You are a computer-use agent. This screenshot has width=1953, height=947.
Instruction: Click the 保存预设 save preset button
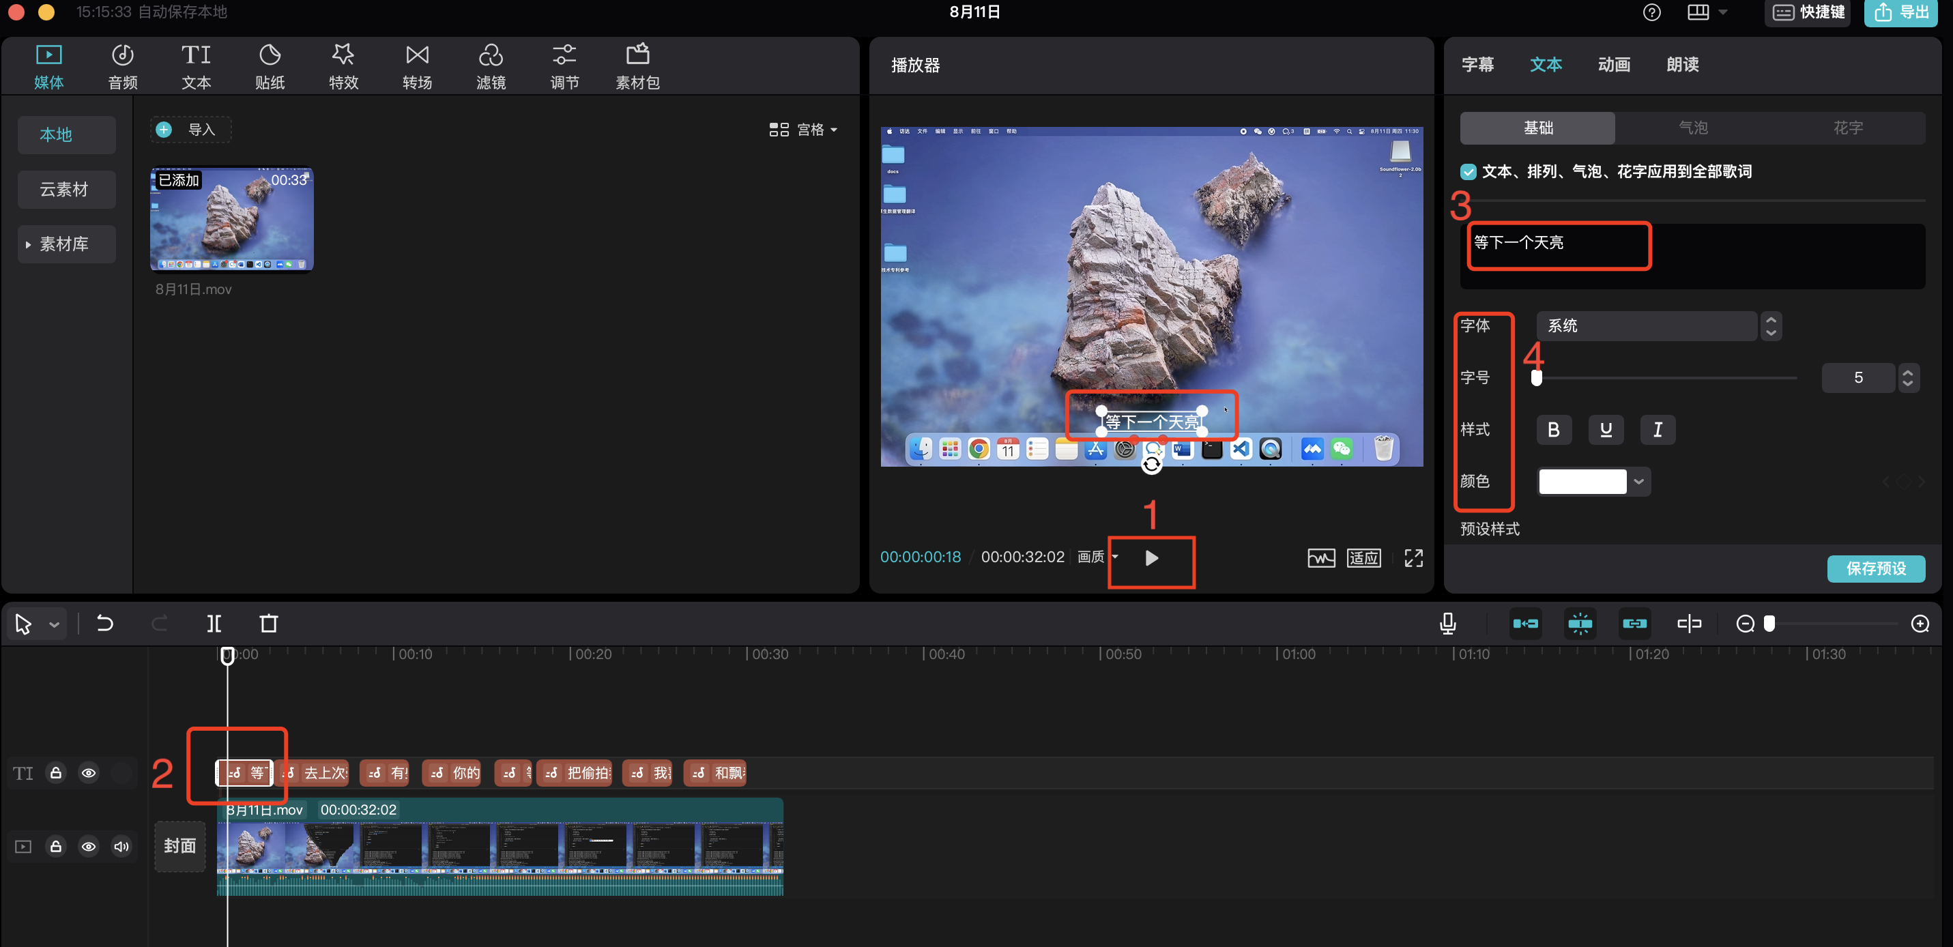pos(1875,568)
